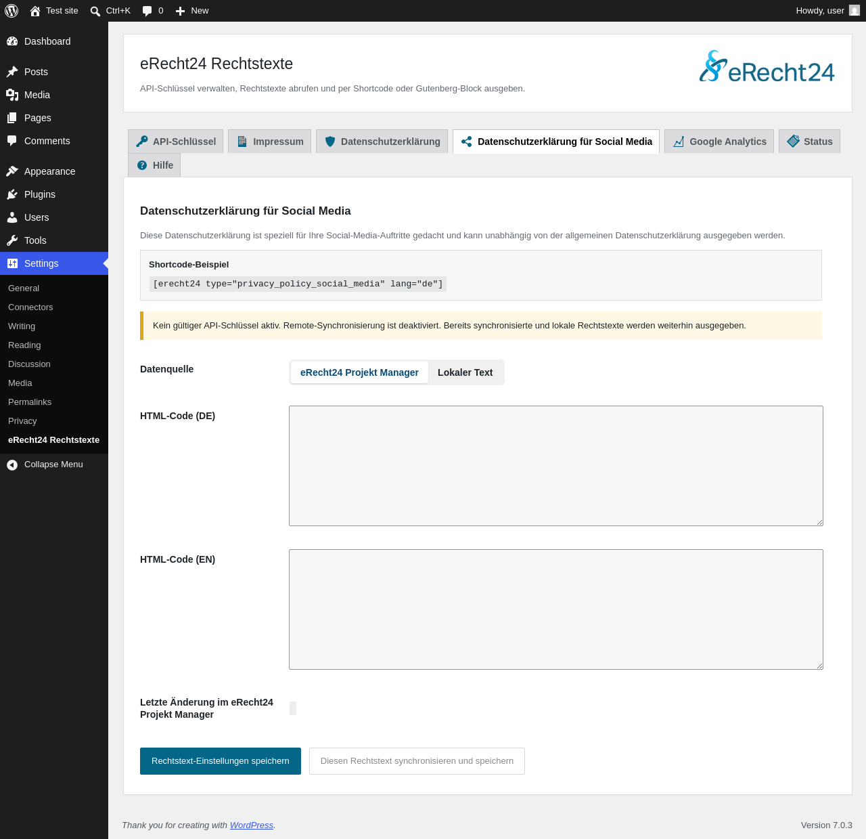Open the Hilfe tab

(x=154, y=165)
